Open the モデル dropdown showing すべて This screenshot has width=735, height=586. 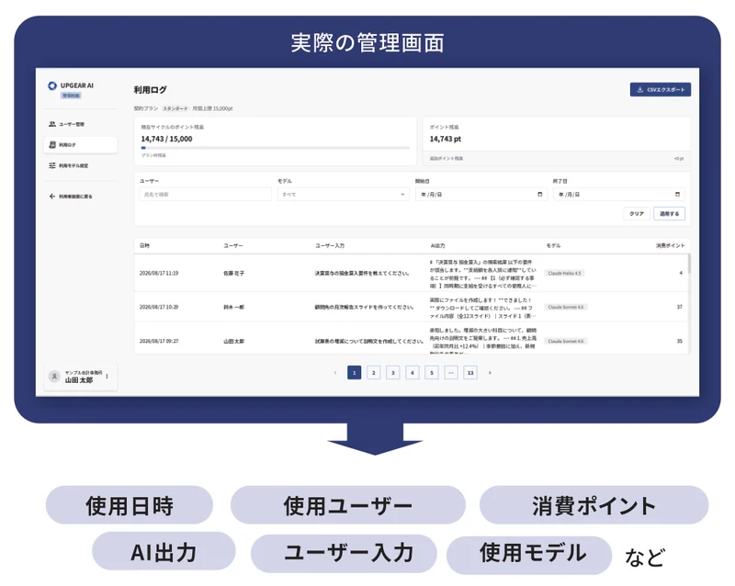coord(343,194)
